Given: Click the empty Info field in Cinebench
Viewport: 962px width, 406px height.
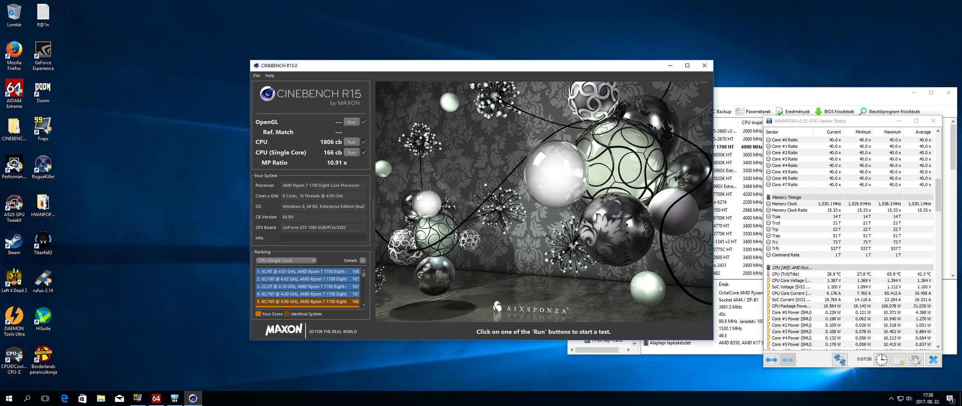Looking at the screenshot, I should (x=323, y=238).
